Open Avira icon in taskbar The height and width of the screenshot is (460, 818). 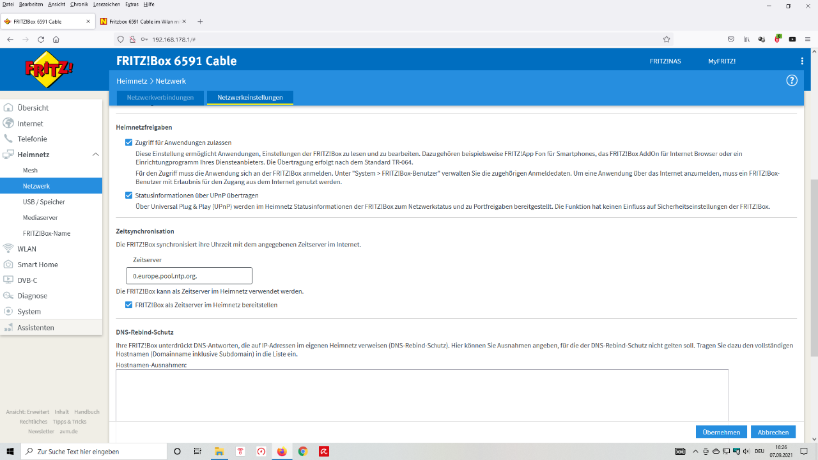pyautogui.click(x=324, y=451)
